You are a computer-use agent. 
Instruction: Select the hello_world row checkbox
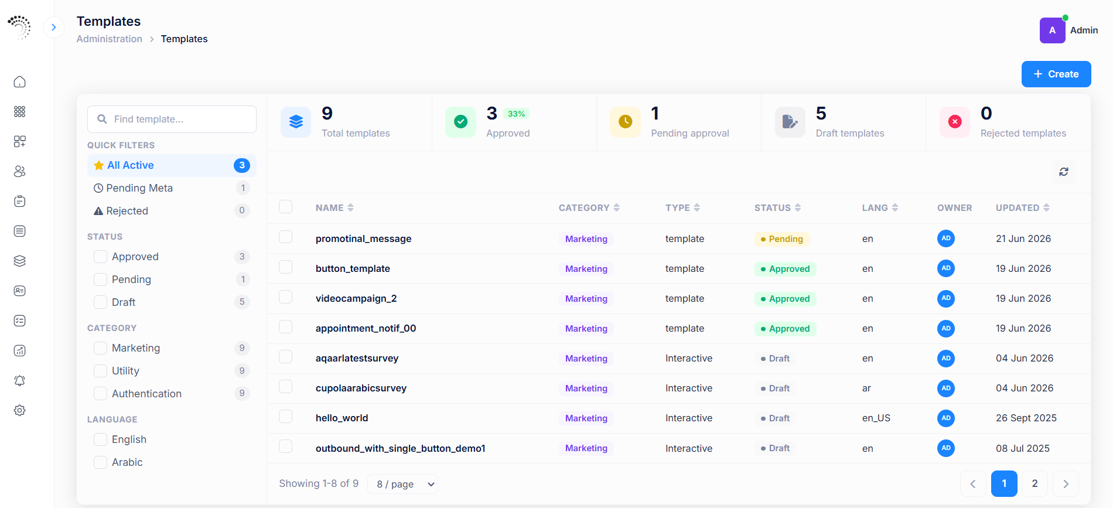(x=285, y=417)
